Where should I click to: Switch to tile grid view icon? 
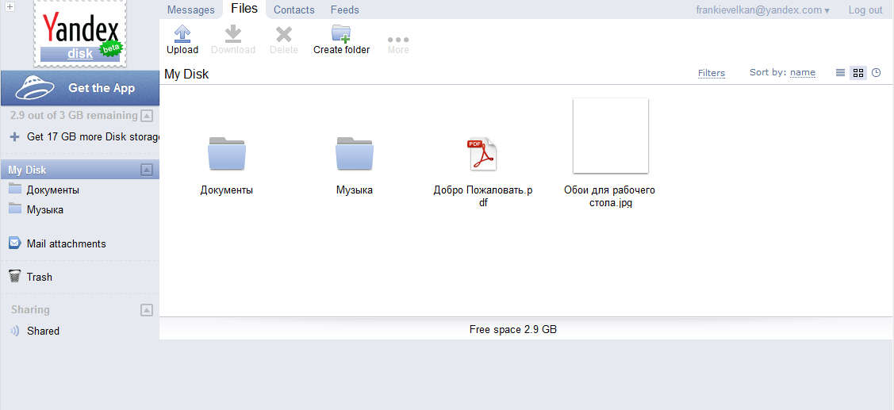tap(858, 72)
